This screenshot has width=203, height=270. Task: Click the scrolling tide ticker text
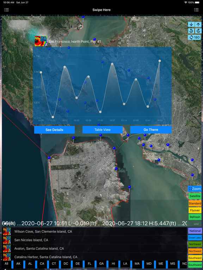(94, 223)
